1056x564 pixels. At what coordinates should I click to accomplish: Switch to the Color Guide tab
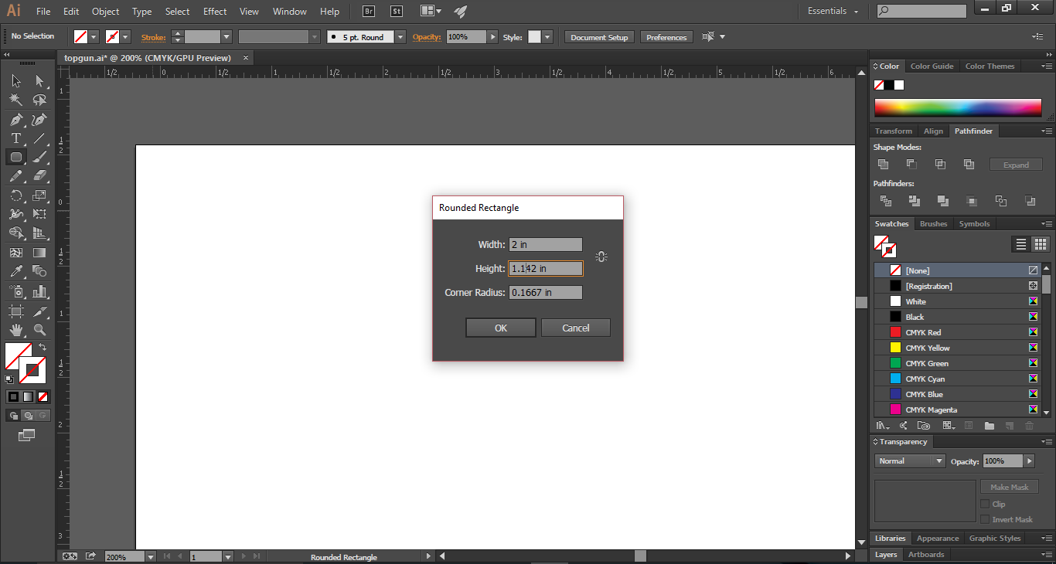tap(932, 66)
